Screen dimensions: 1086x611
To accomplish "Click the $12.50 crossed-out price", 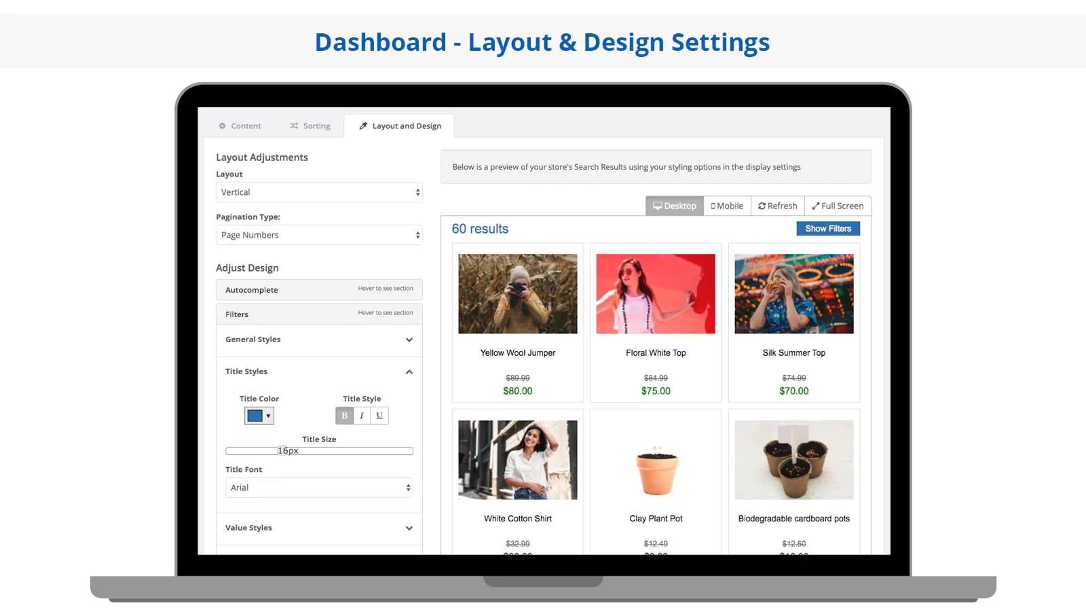I will 794,544.
